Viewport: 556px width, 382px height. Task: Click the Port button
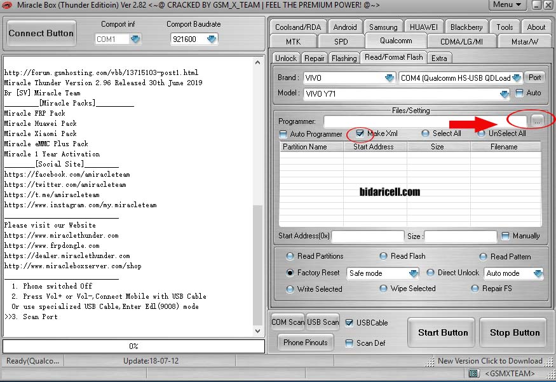(x=535, y=78)
